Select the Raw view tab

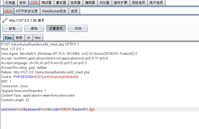[x=8, y=38]
